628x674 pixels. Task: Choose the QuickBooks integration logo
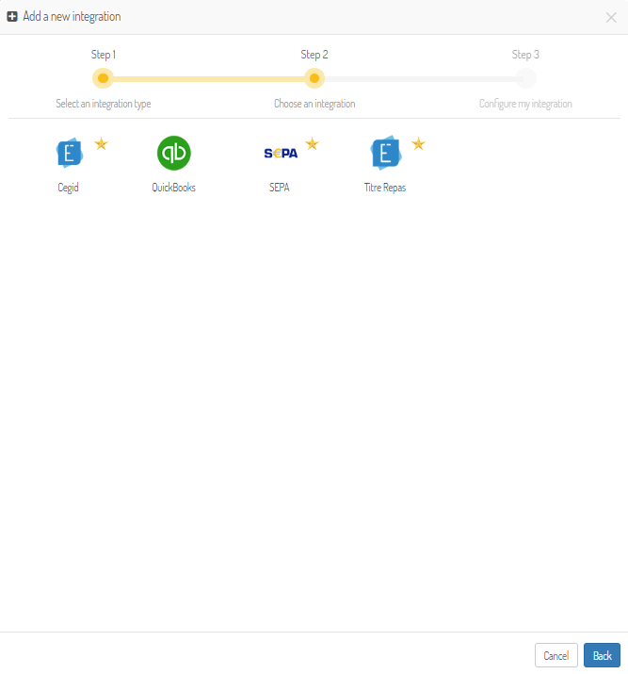click(x=174, y=153)
